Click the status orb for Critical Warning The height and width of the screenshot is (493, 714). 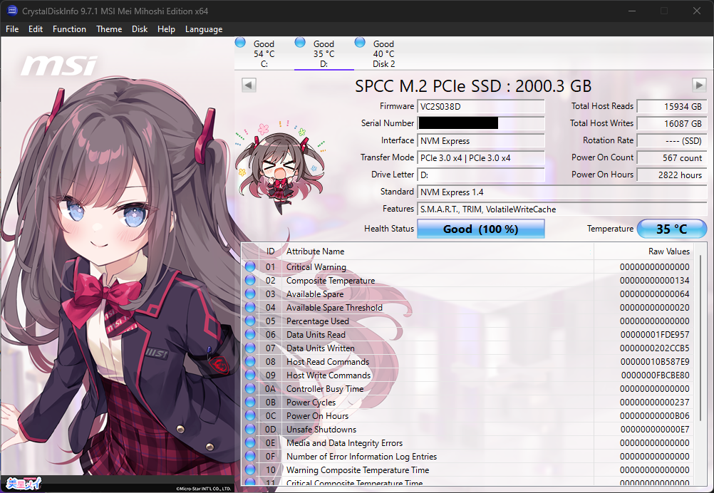point(250,267)
